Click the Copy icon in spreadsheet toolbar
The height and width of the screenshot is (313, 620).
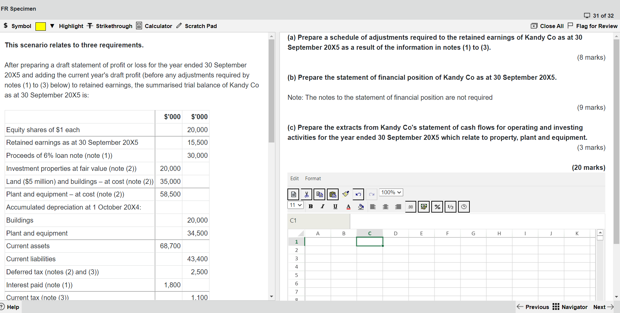[320, 194]
